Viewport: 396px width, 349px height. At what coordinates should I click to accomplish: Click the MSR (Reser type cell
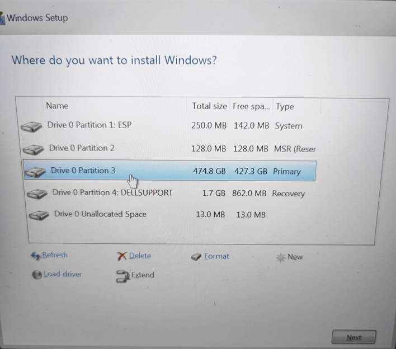pyautogui.click(x=295, y=149)
